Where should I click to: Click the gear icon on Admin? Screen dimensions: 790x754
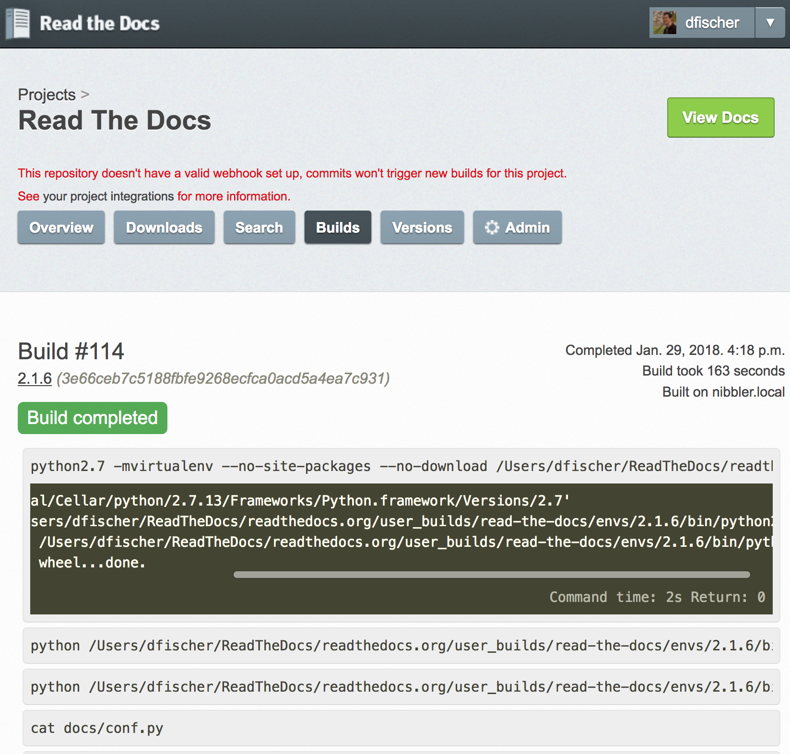tap(492, 227)
